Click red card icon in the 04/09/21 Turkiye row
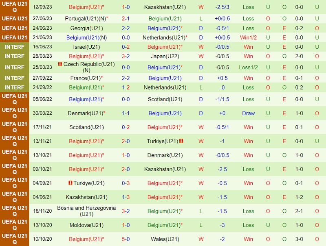The width and height of the screenshot is (326, 246). (70, 183)
